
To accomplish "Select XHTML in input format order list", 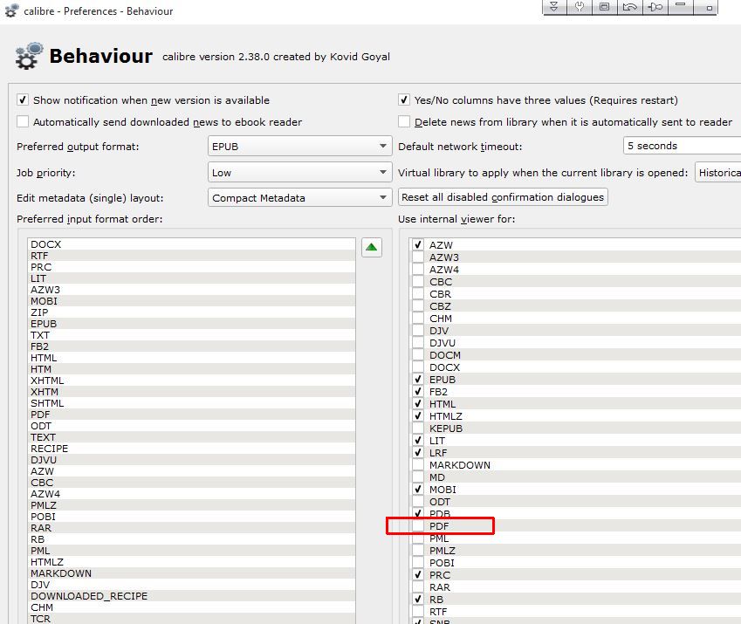I will click(x=191, y=381).
